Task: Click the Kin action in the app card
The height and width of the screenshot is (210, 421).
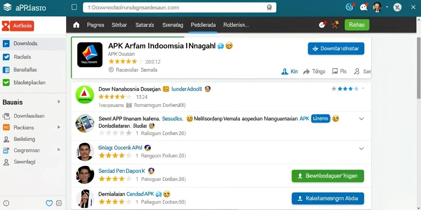Action: coord(289,71)
